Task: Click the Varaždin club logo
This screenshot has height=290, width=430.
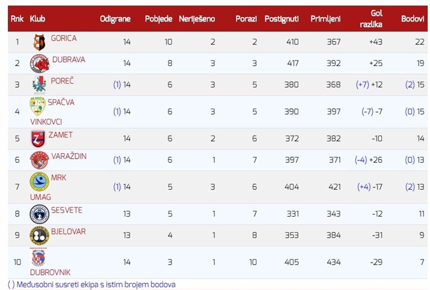Action: 39,160
